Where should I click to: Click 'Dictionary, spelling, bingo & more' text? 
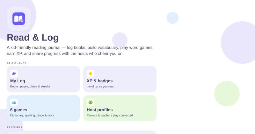tap(32, 115)
